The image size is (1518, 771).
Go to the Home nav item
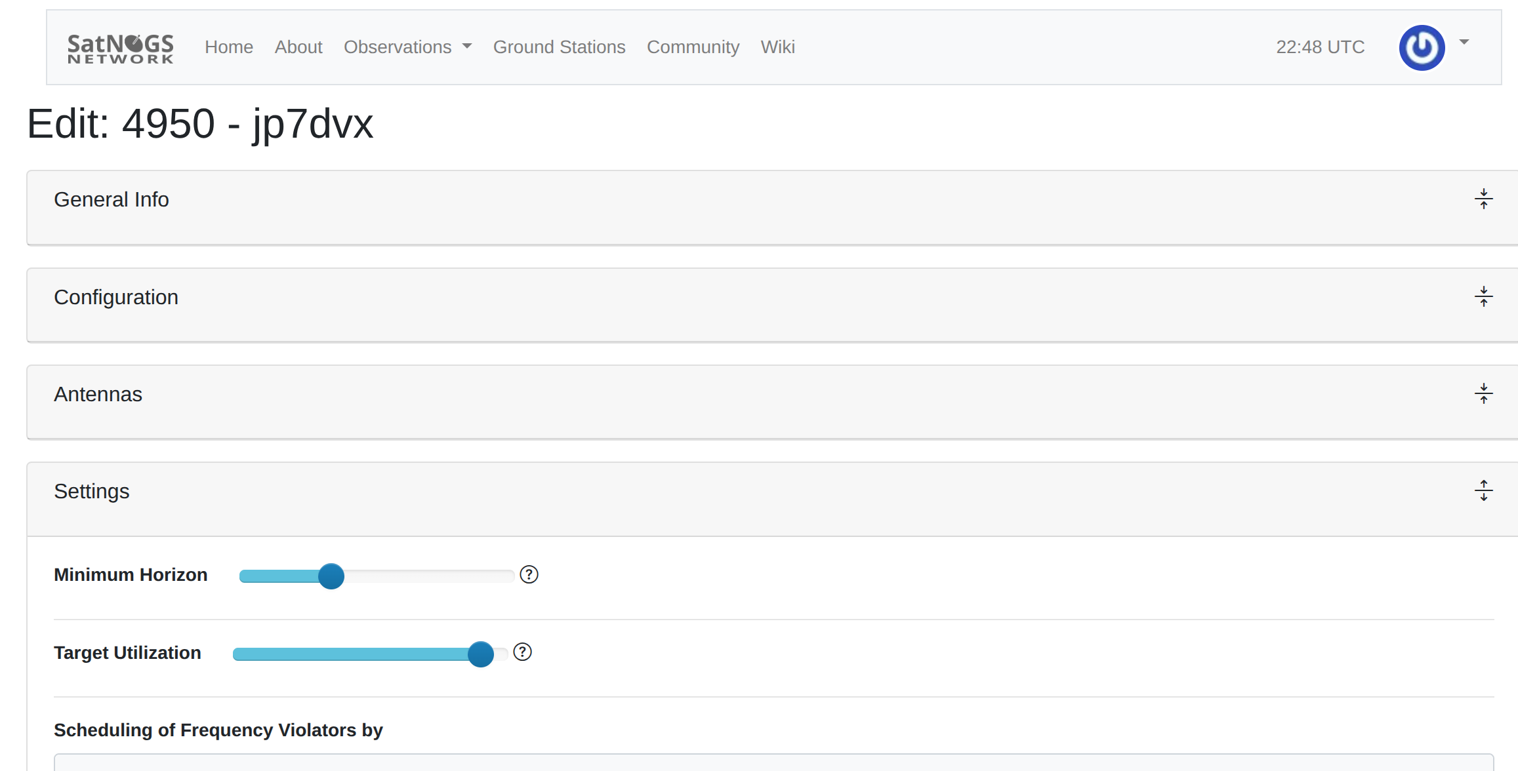(x=229, y=47)
